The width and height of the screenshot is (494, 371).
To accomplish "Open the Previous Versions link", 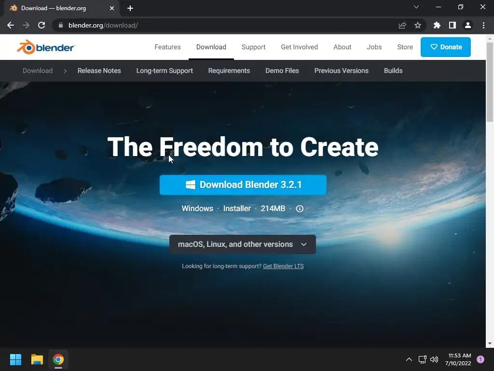I will click(341, 71).
